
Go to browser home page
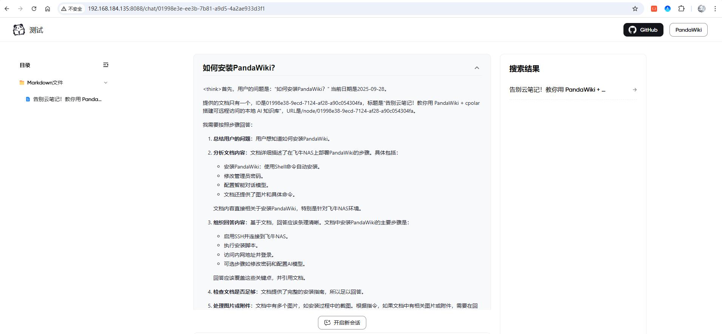tap(48, 9)
